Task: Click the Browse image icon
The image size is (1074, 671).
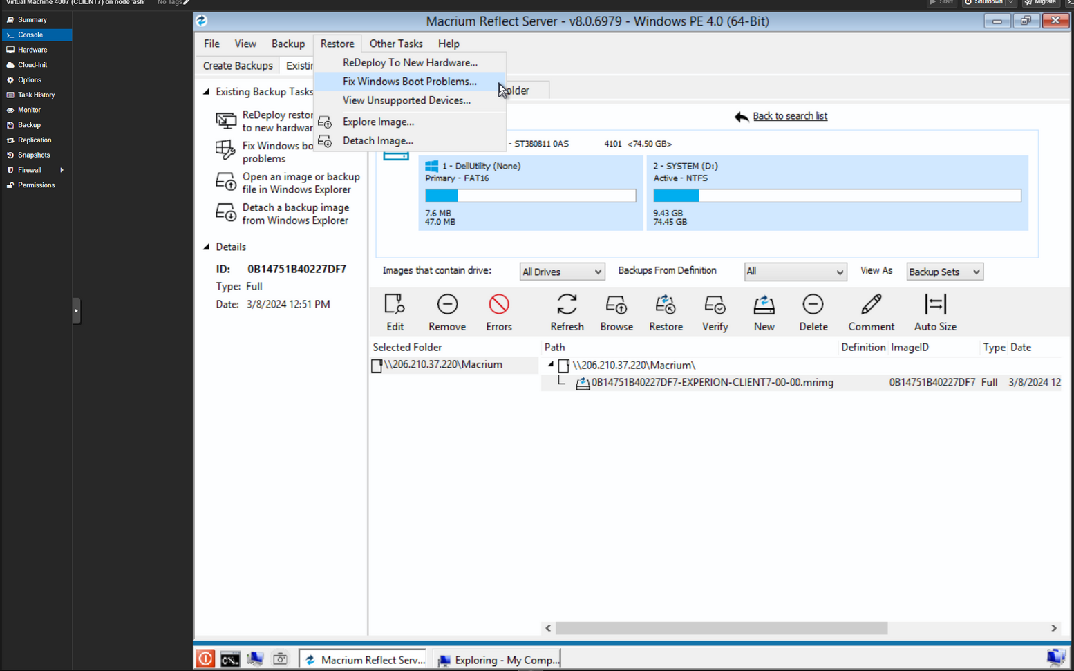Action: [x=616, y=305]
